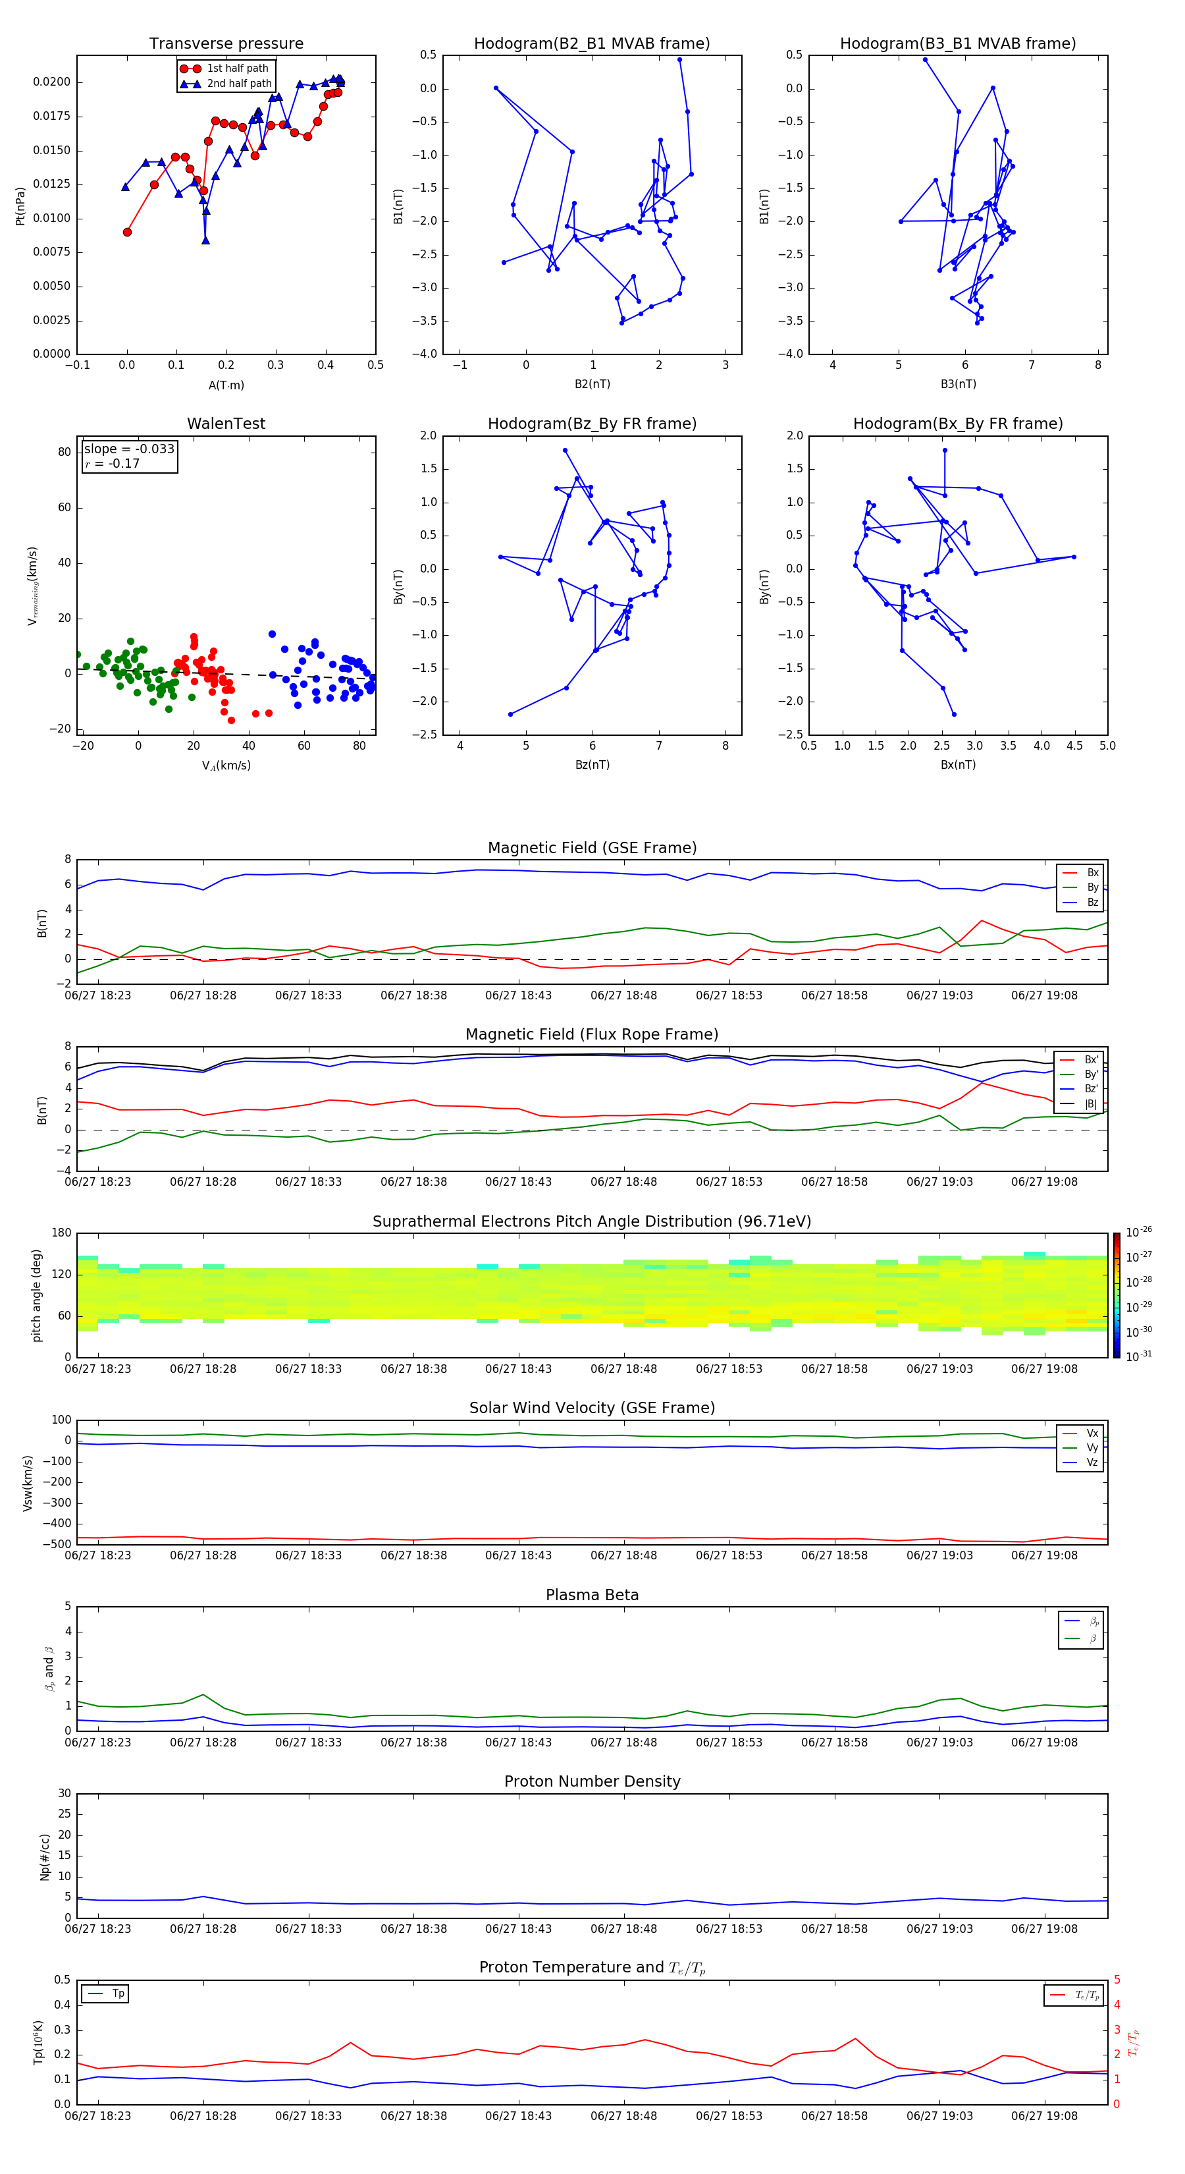
Task: Select the "Hodogram(B2_B1 MVAB frame)" title
Action: tap(592, 44)
